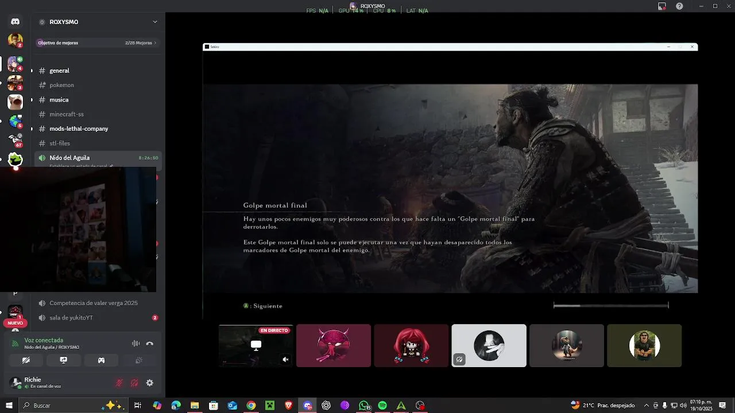Open File Explorer from taskbar
735x413 pixels.
click(195, 406)
